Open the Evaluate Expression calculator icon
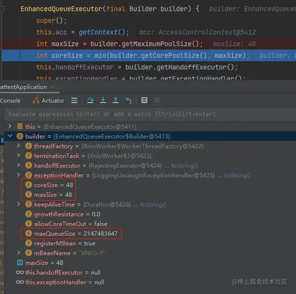 click(x=144, y=100)
